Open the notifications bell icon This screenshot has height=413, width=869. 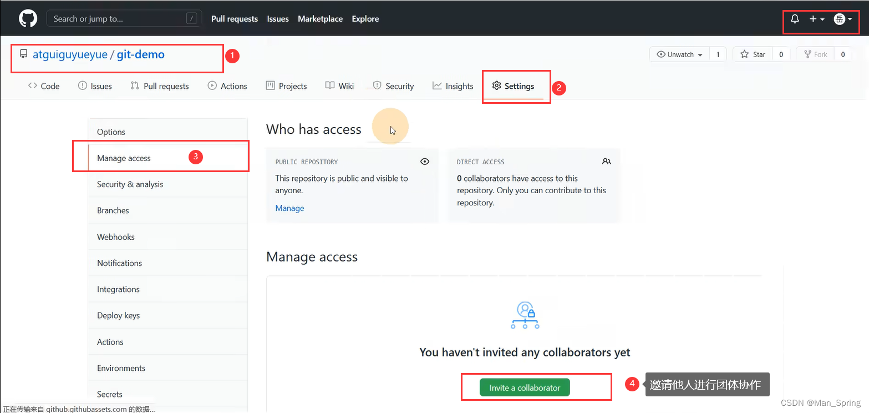click(x=795, y=19)
